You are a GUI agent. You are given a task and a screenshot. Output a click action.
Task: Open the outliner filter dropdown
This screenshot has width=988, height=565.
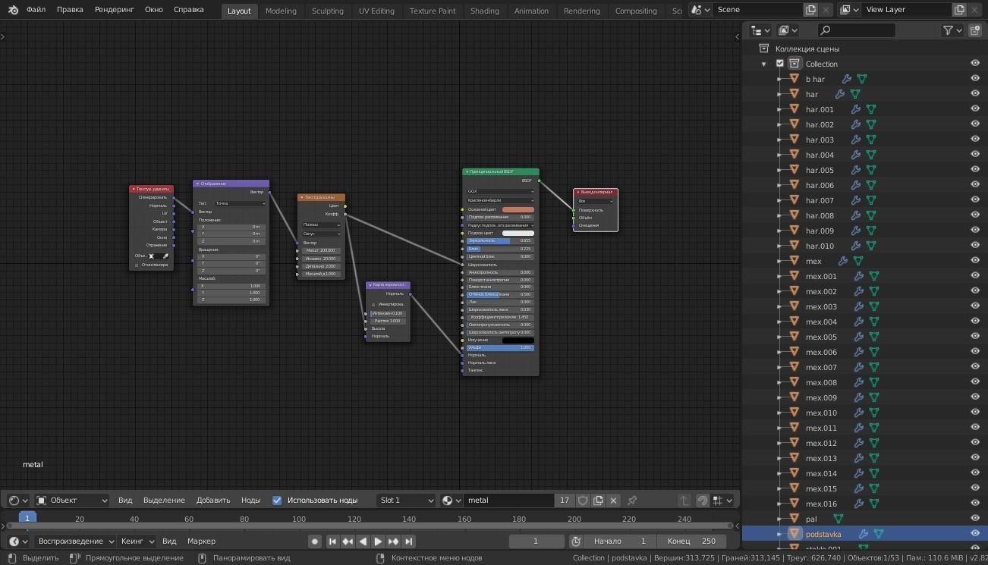click(x=952, y=30)
